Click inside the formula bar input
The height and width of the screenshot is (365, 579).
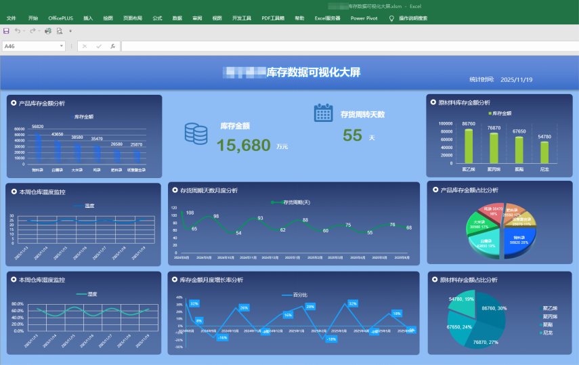click(339, 46)
